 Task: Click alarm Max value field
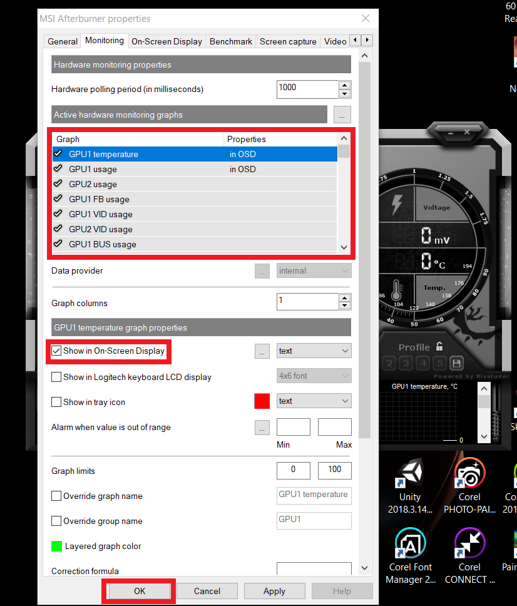point(335,427)
